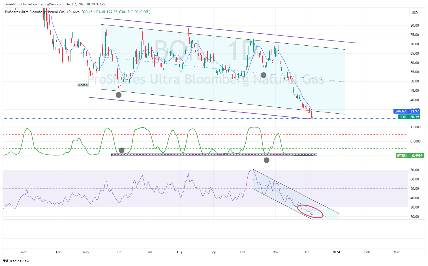Select the red ellipse drawing in RSI pane
The image size is (428, 266).
pos(310,211)
